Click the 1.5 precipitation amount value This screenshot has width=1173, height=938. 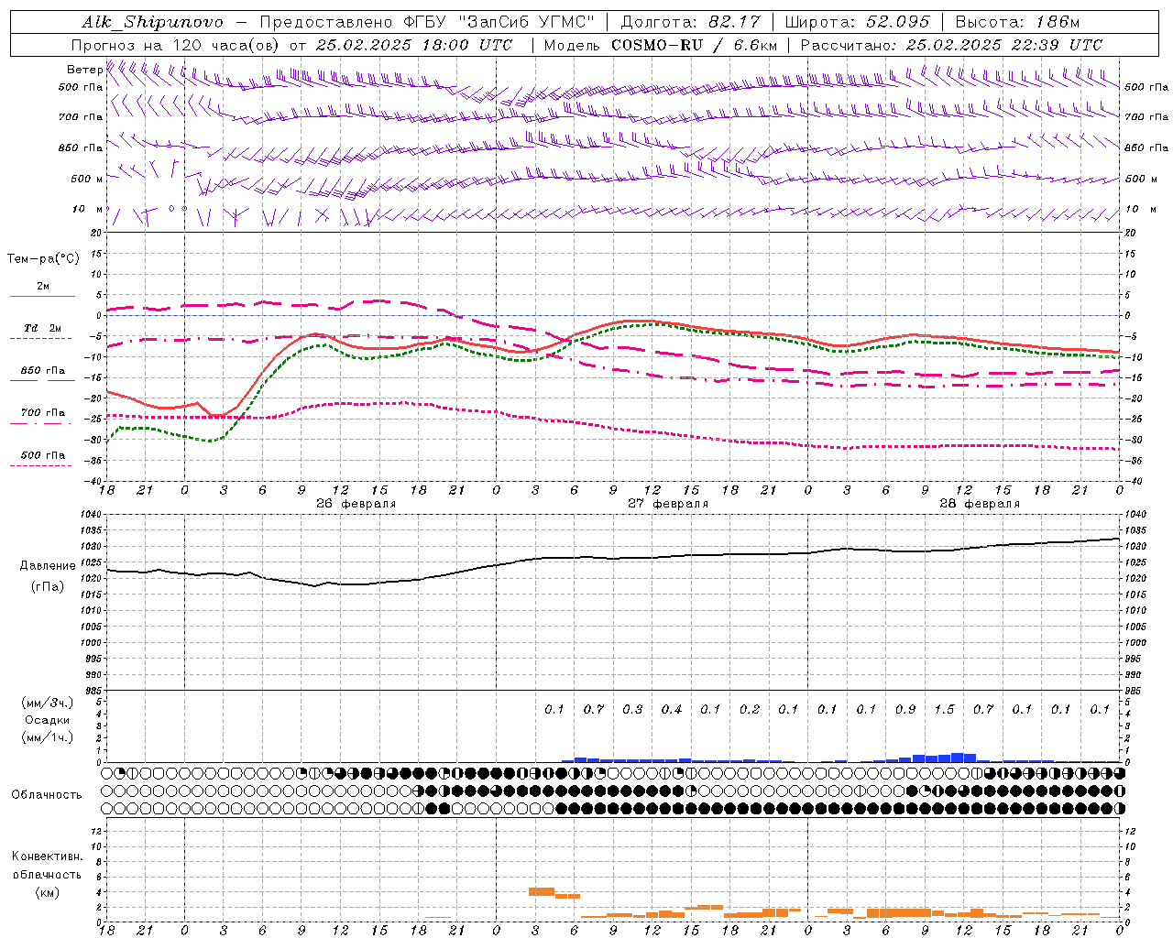tap(944, 709)
